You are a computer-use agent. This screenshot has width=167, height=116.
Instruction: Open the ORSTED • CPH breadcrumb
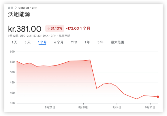[28, 8]
